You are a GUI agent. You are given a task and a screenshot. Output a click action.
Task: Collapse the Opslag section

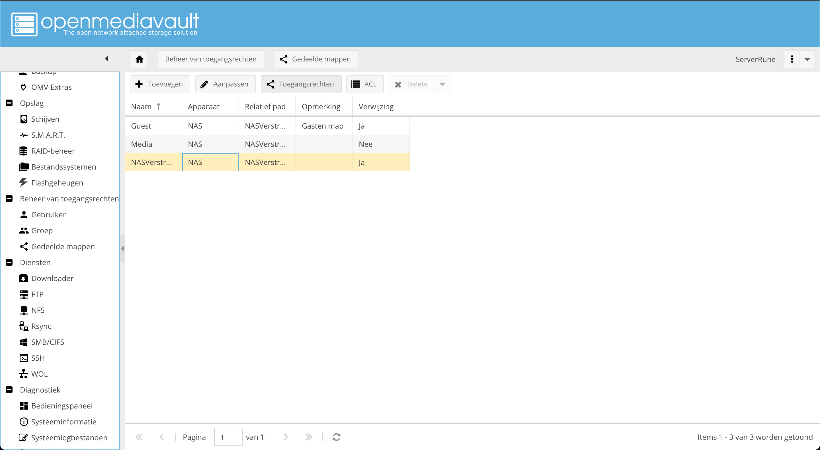(9, 103)
